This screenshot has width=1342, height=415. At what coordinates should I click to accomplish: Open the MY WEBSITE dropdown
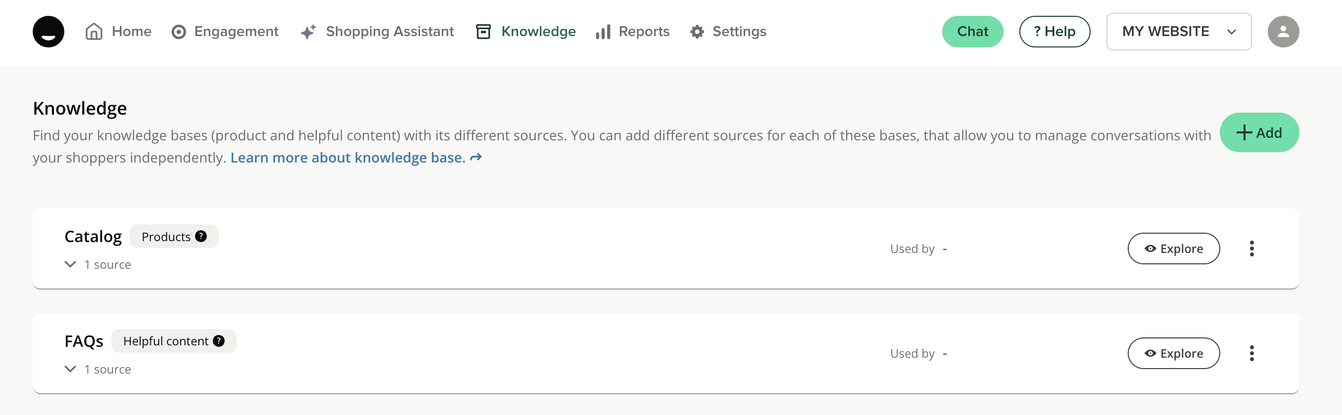(1178, 32)
